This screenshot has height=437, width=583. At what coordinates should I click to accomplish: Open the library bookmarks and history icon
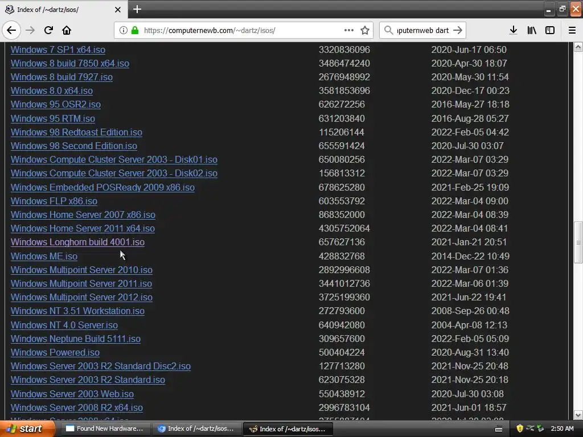[x=532, y=30]
